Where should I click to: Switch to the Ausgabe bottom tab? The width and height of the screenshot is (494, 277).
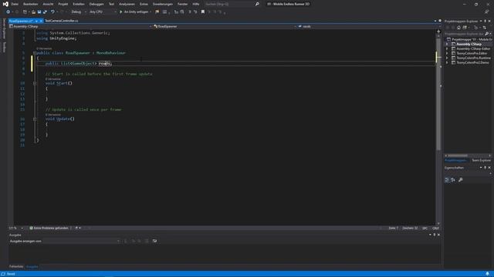point(32,267)
